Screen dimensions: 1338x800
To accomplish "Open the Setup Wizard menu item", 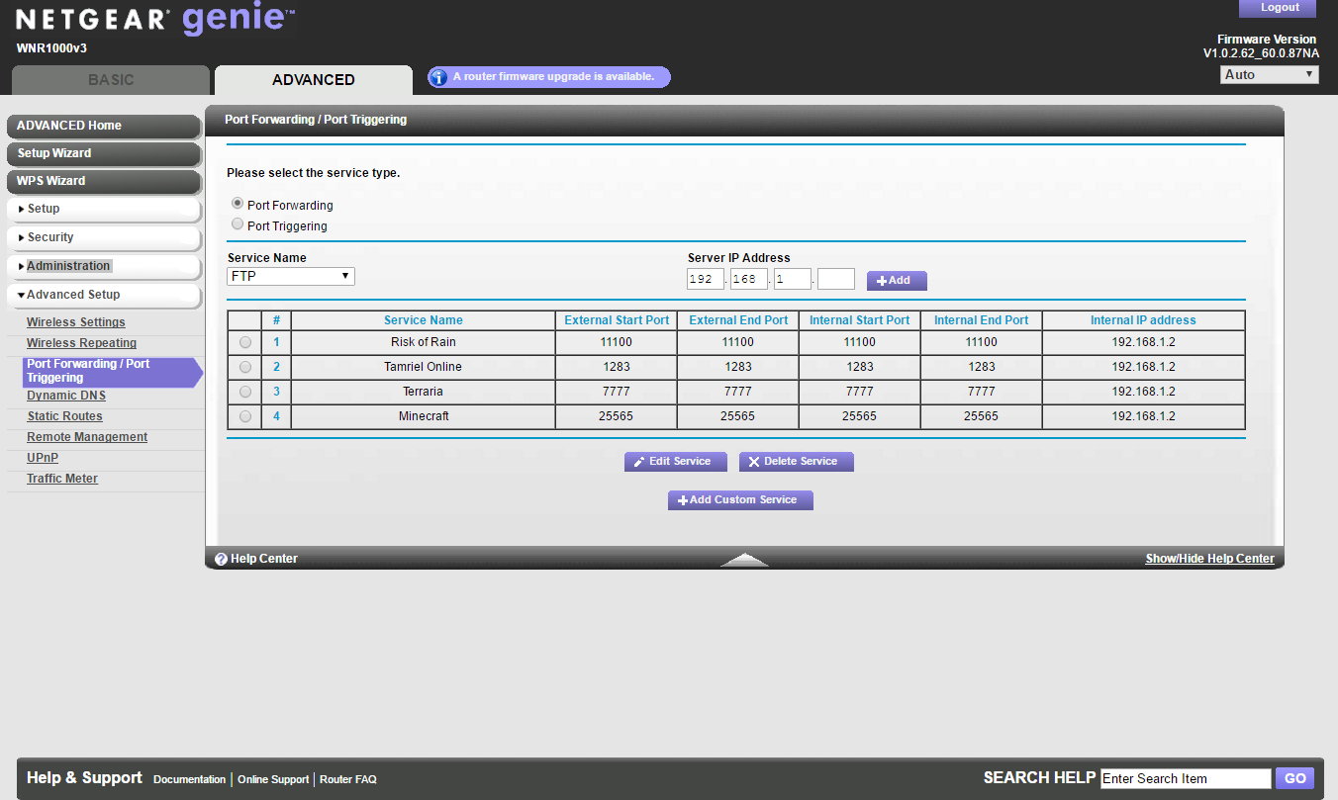I will coord(104,153).
